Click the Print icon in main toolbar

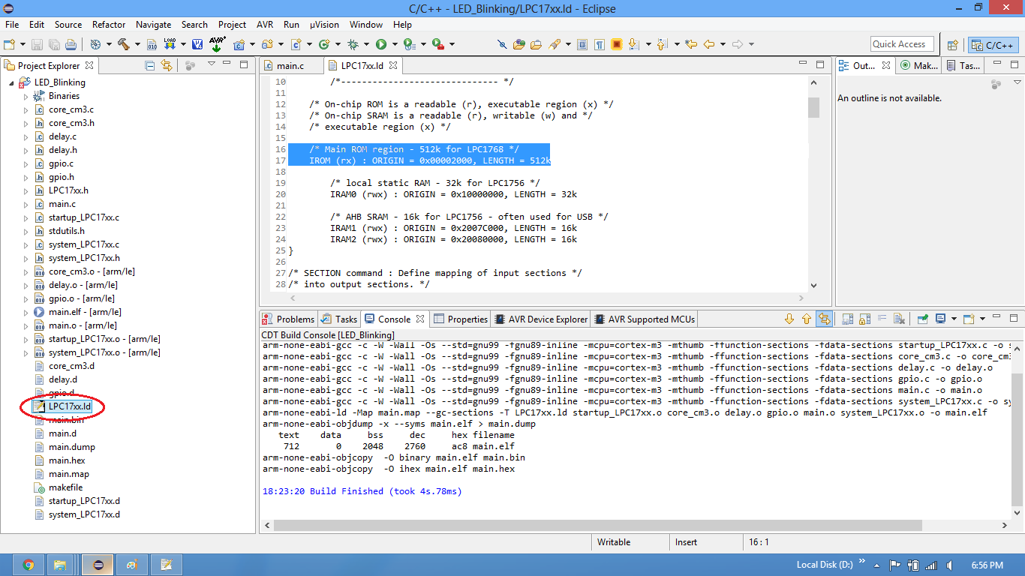71,44
